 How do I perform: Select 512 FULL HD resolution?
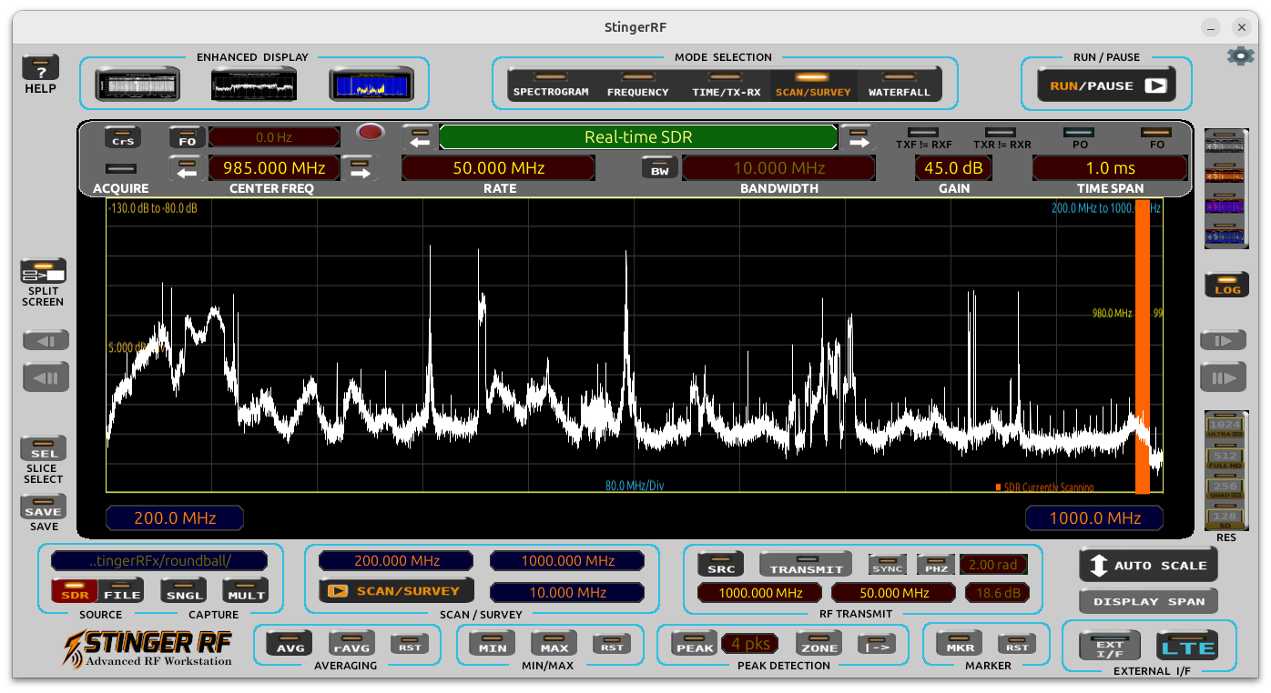point(1225,457)
